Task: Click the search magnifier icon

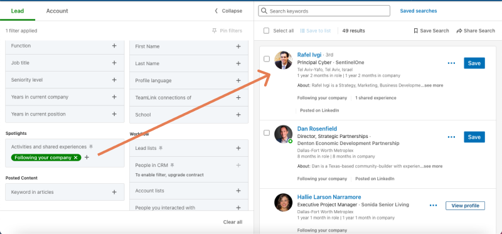Action: coord(264,11)
